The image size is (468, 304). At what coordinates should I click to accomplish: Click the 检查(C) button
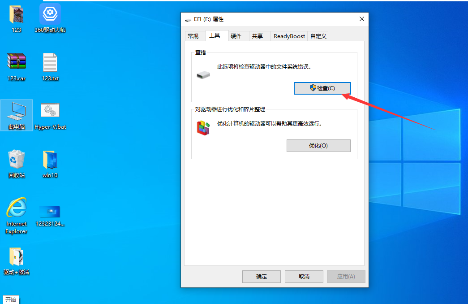pyautogui.click(x=322, y=88)
